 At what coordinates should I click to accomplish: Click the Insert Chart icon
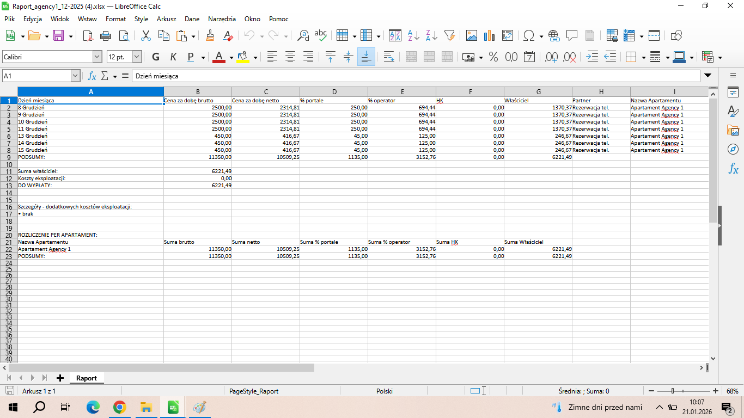click(x=489, y=36)
